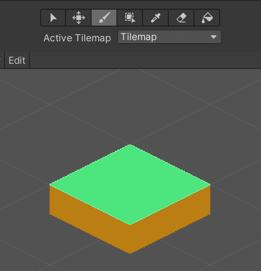This screenshot has width=261, height=271.
Task: Choose the Select tool arrow icon
Action: (x=53, y=18)
